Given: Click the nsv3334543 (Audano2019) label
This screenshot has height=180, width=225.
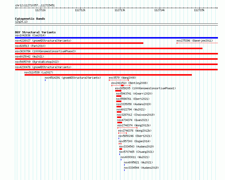Looking at the screenshot, I should pos(137,146).
